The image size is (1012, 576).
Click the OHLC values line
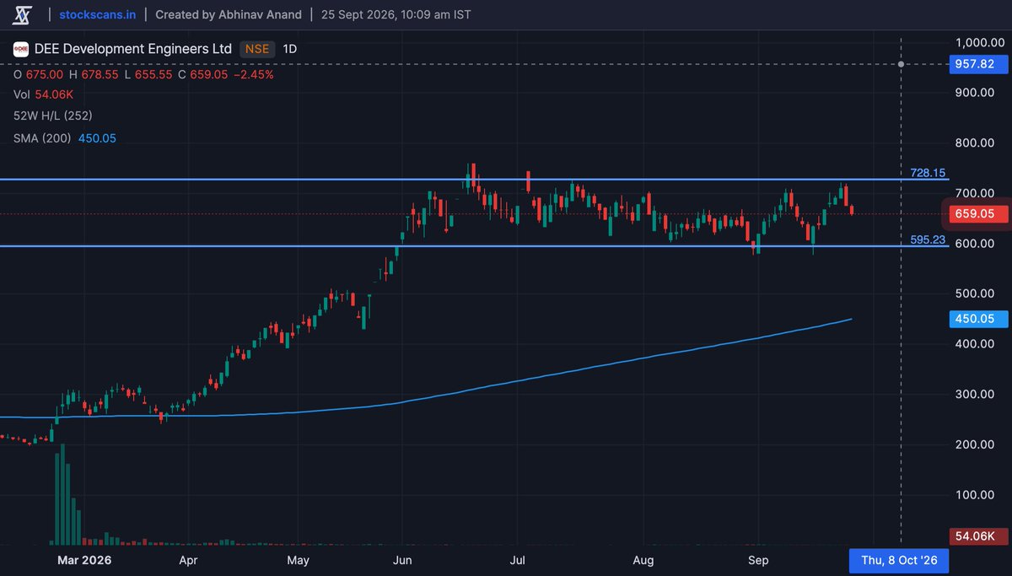(x=143, y=74)
